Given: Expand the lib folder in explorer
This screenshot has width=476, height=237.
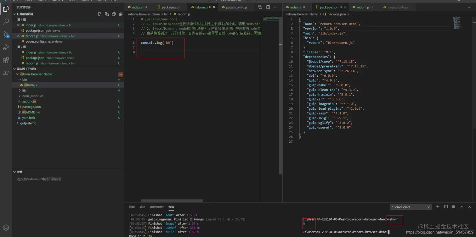Looking at the screenshot, I should [20, 91].
